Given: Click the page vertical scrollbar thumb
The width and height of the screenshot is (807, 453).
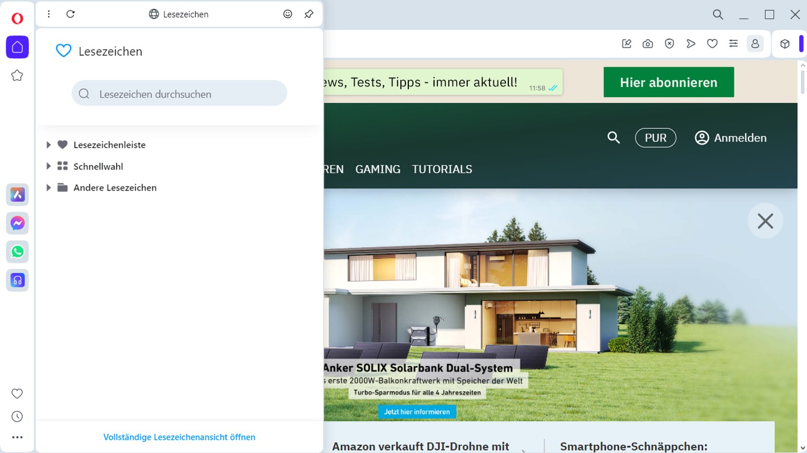Looking at the screenshot, I should coord(802,83).
